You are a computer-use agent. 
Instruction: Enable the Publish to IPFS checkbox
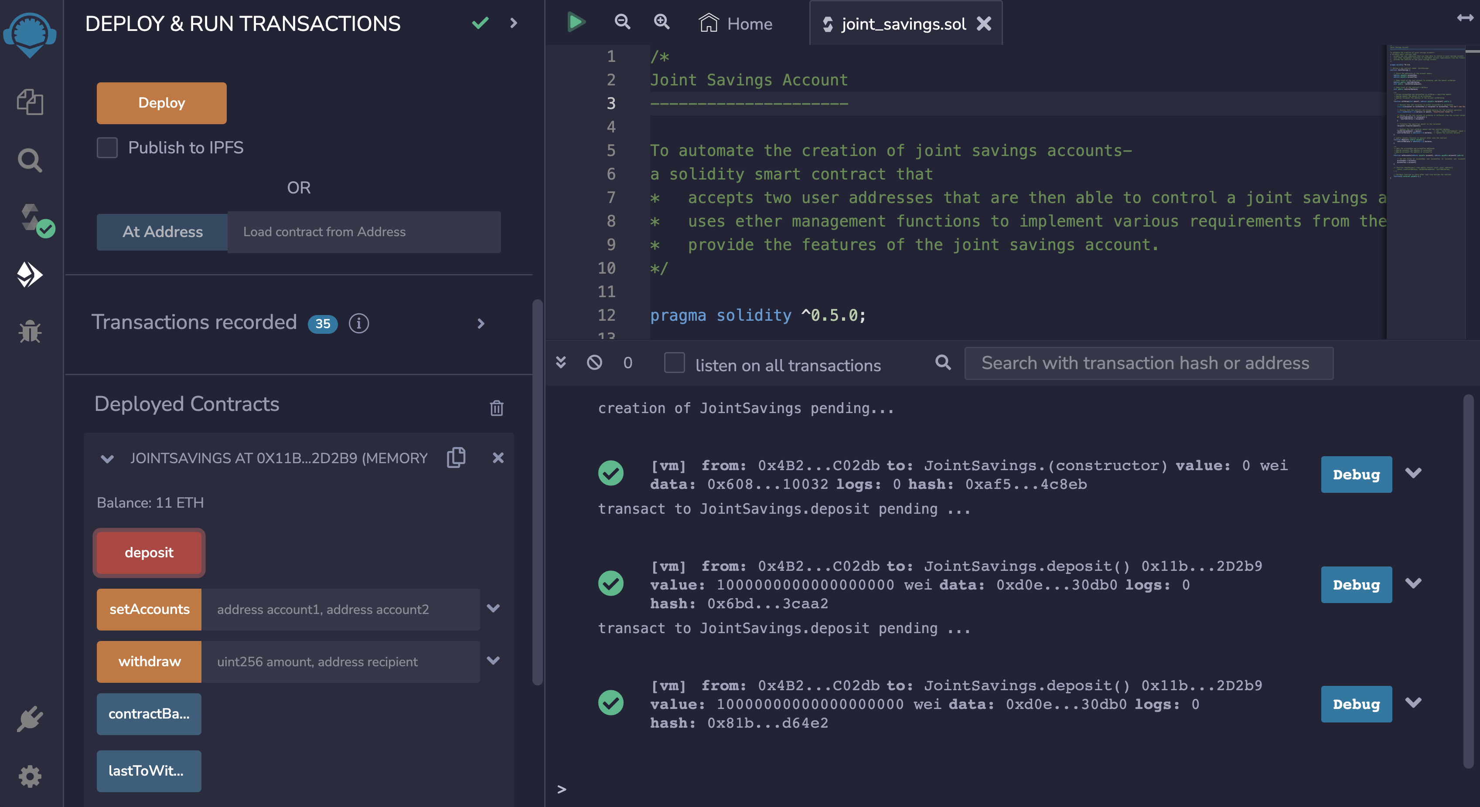(x=107, y=148)
